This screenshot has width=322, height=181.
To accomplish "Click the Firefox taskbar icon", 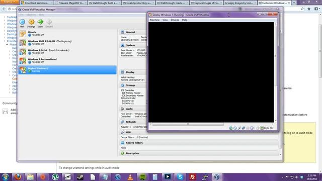I will point(18,177).
